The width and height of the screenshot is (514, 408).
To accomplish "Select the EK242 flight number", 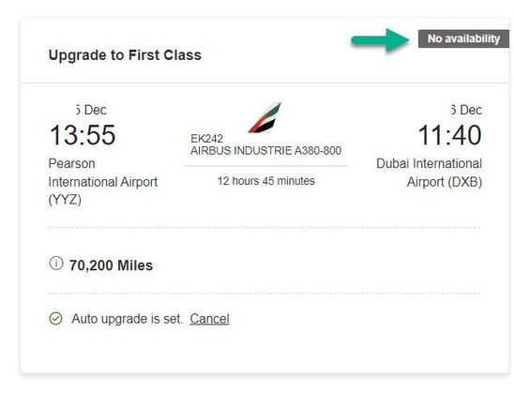I will [x=206, y=138].
